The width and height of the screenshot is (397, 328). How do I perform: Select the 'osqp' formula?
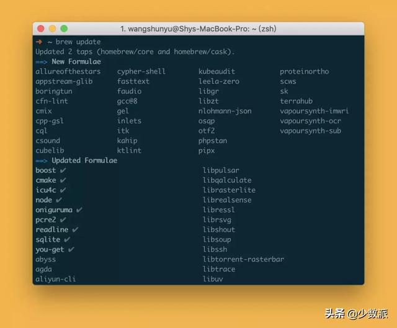pyautogui.click(x=207, y=122)
